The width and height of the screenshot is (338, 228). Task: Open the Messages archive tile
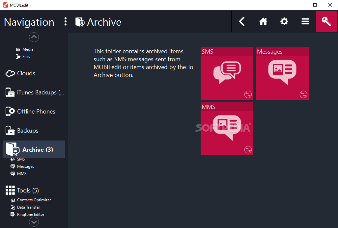pyautogui.click(x=282, y=73)
